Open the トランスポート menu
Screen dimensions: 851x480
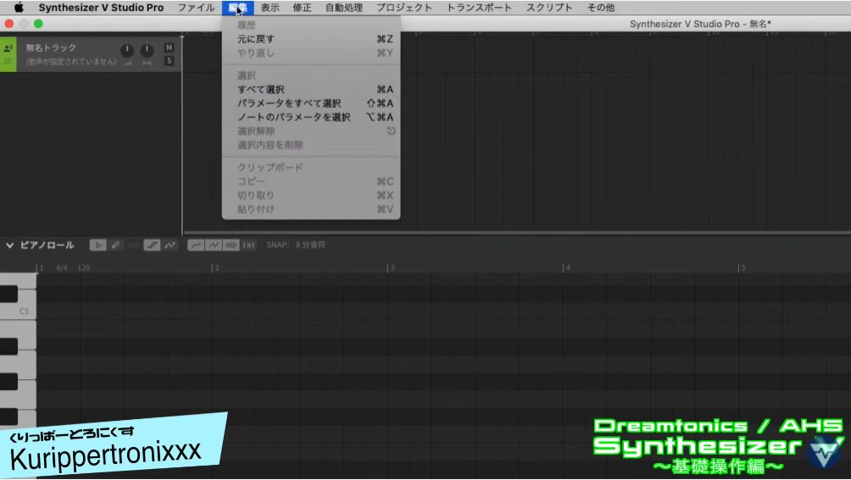[479, 8]
